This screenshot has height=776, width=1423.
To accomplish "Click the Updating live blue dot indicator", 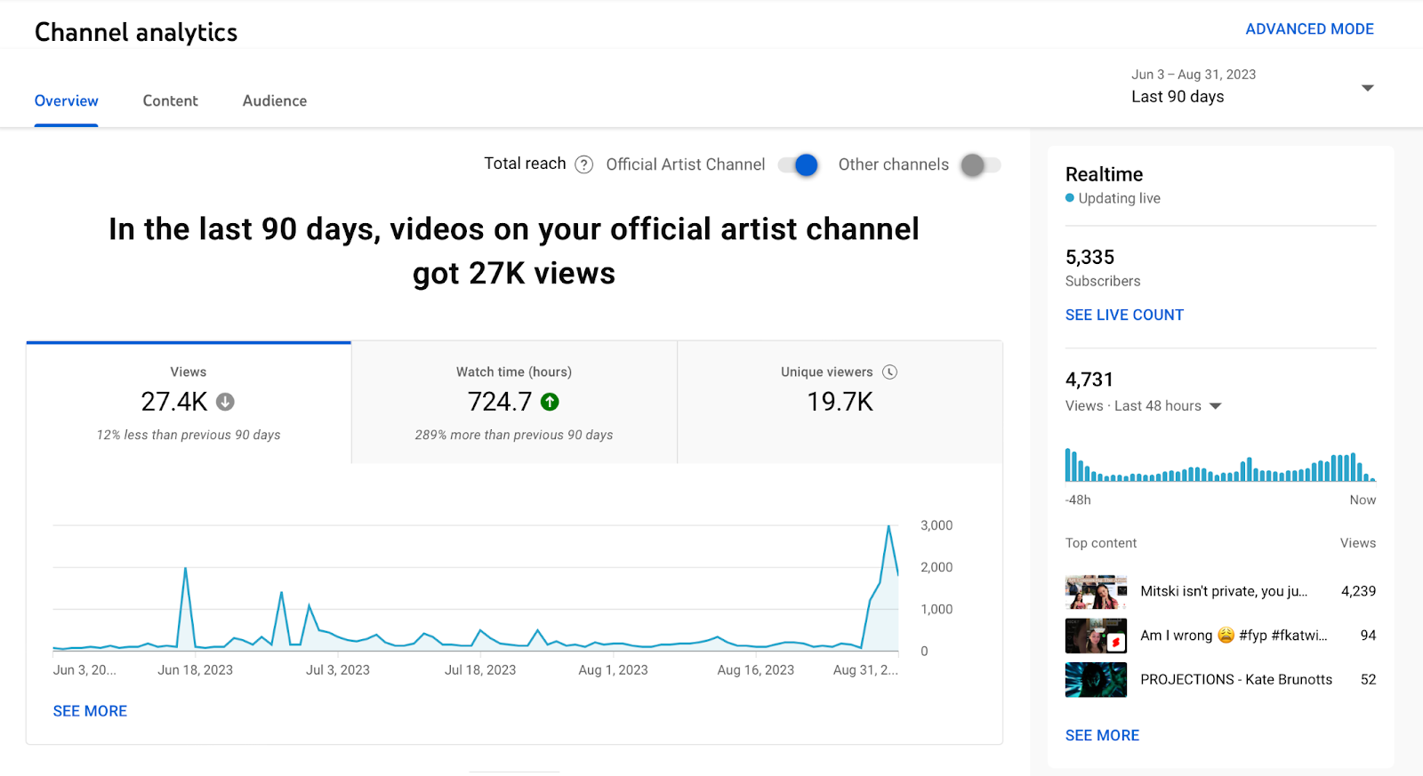I will [1070, 198].
